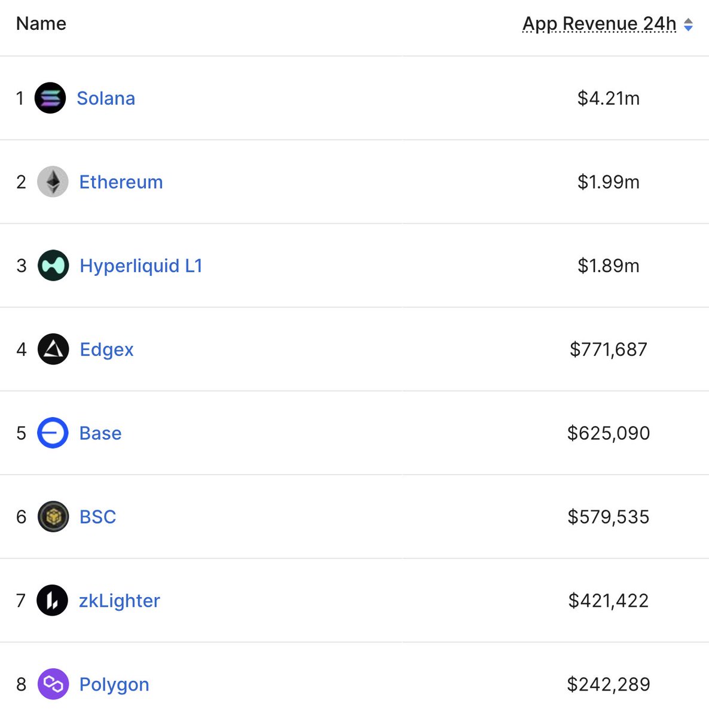
Task: Select the $1.99m revenue value for Ethereum
Action: point(609,182)
